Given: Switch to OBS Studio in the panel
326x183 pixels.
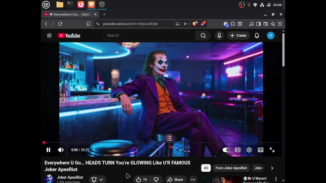Looking at the screenshot, I should [102, 5].
